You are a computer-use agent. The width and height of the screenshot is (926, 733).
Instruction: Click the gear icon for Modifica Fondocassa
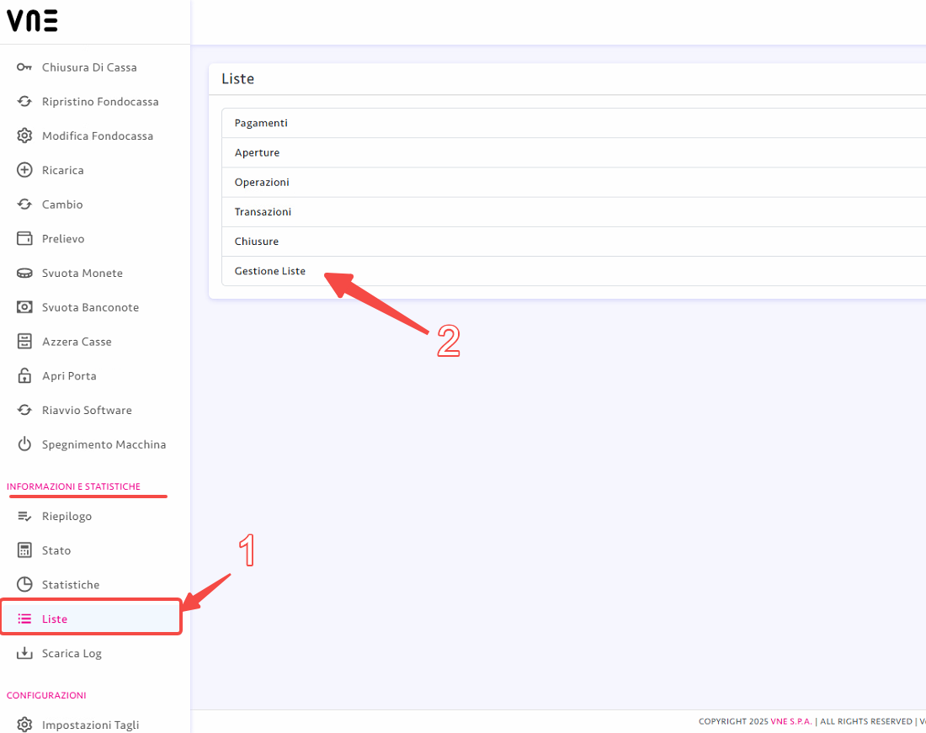[24, 135]
